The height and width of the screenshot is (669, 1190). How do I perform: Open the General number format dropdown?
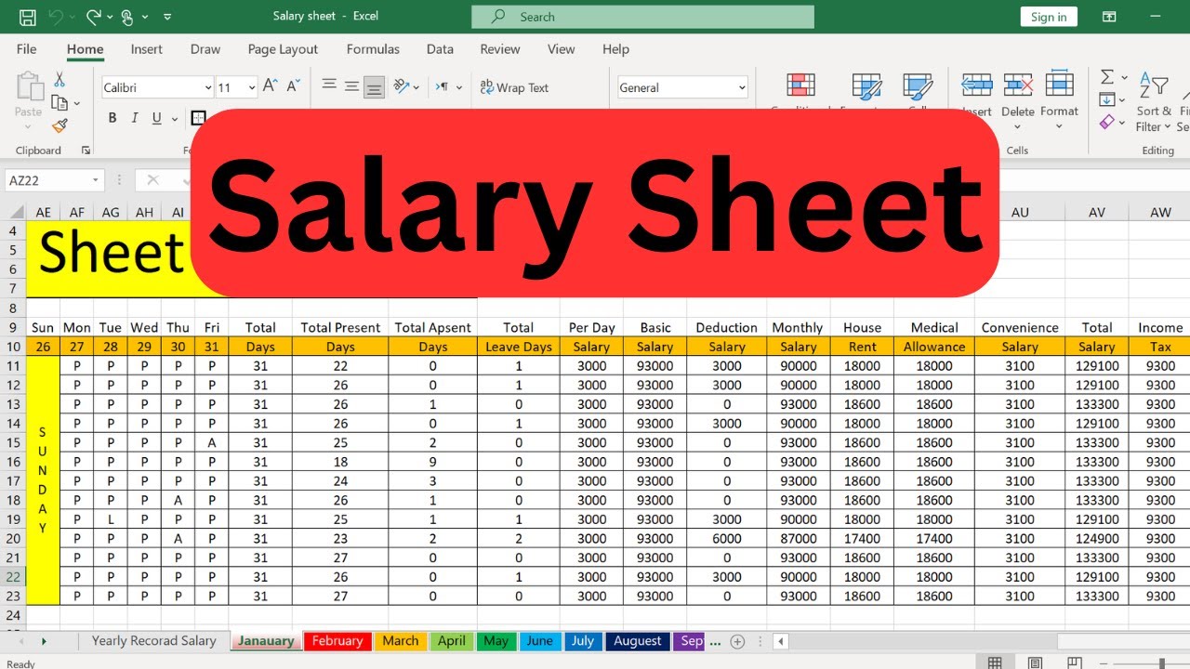coord(741,87)
